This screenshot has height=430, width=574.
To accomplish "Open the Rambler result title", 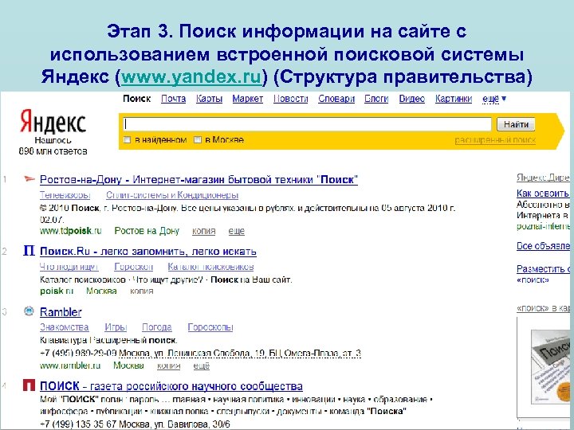I will point(61,312).
